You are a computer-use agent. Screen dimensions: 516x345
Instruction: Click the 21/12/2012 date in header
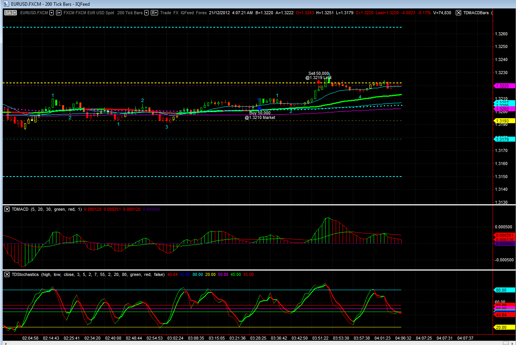tap(219, 13)
